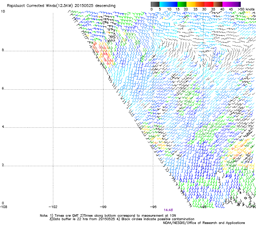
Task: Click the yellow 20-25 knots color swatch
Action: [x=191, y=4]
